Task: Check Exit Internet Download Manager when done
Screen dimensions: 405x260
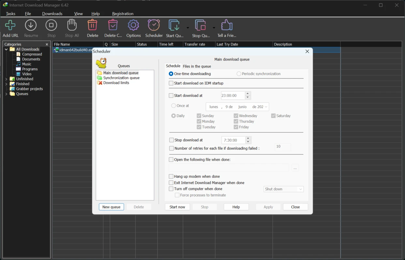Action: [171, 183]
